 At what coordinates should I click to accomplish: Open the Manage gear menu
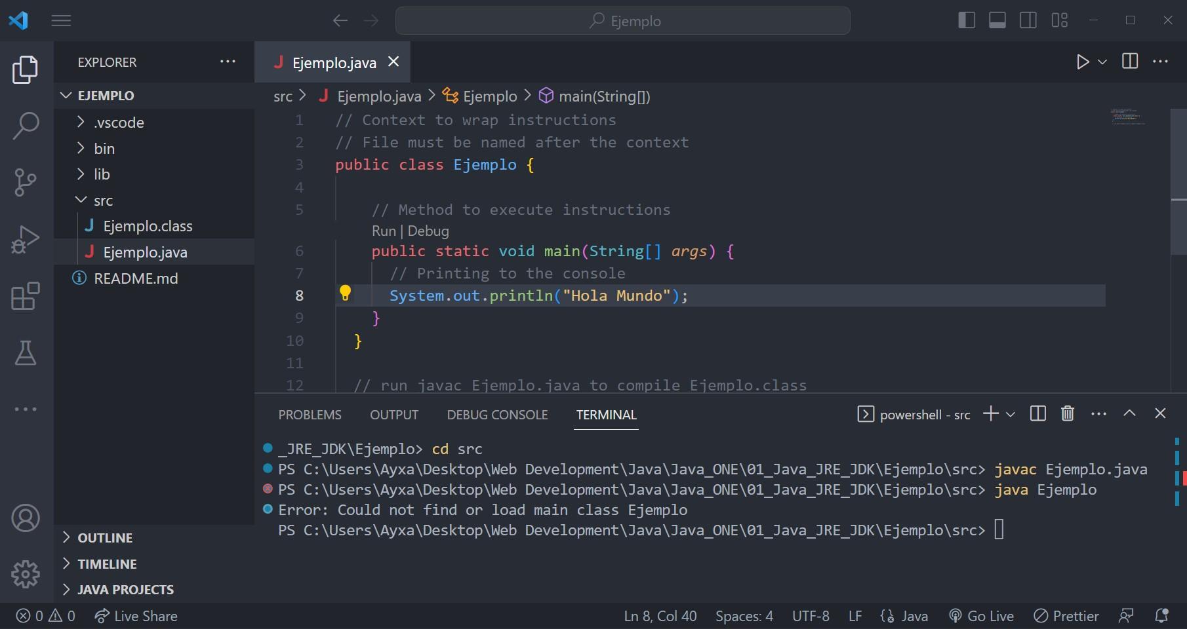coord(26,574)
